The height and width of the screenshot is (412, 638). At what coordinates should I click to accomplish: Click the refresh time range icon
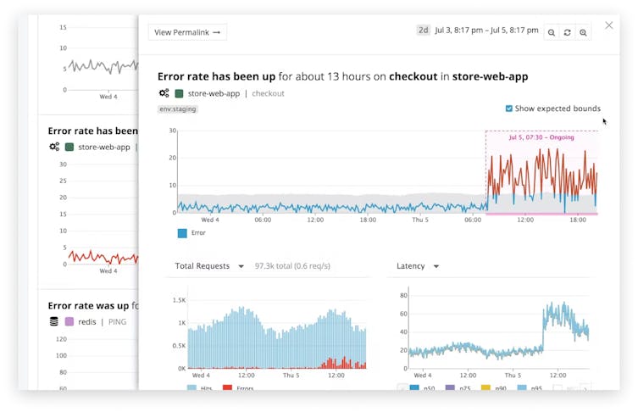[x=568, y=32]
